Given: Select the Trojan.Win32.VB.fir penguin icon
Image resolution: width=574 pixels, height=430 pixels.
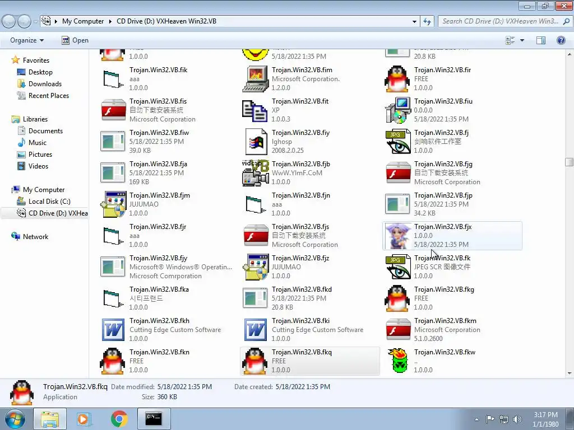Looking at the screenshot, I should tap(397, 79).
